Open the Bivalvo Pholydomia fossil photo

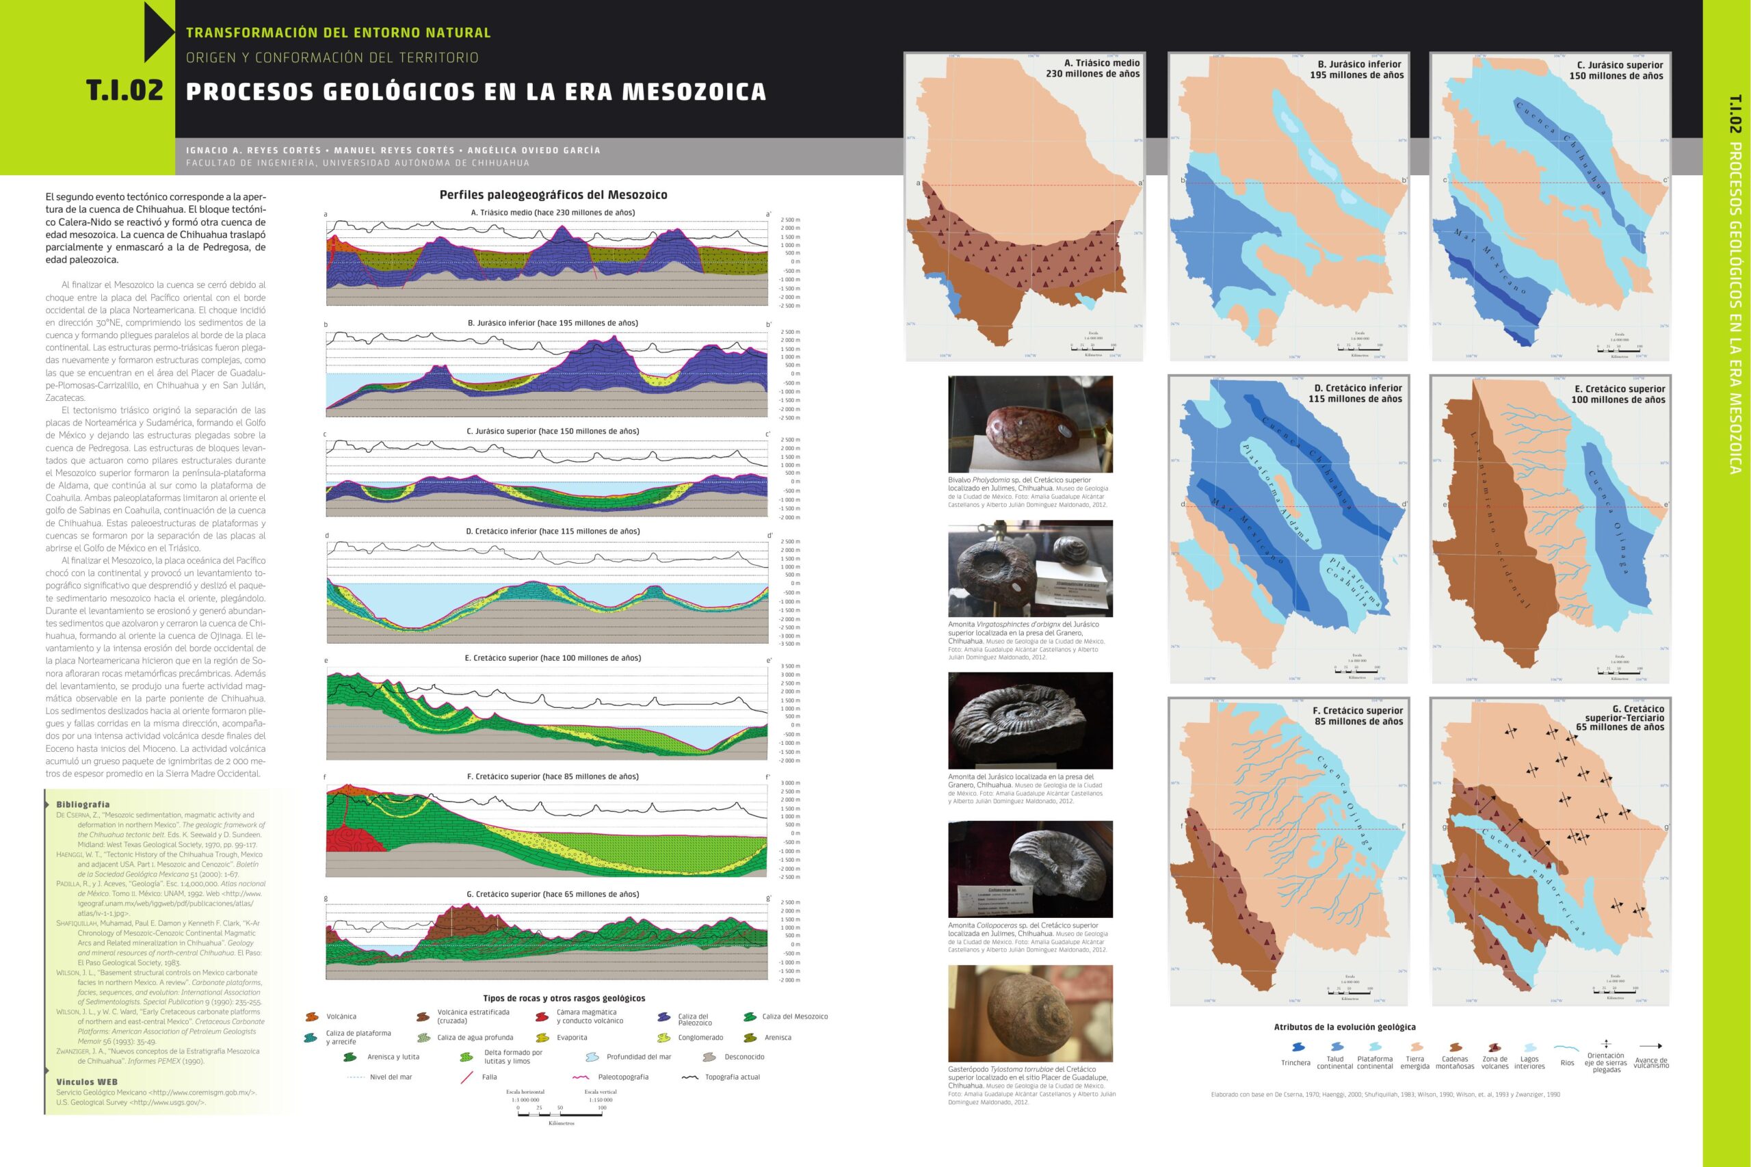pyautogui.click(x=1030, y=423)
